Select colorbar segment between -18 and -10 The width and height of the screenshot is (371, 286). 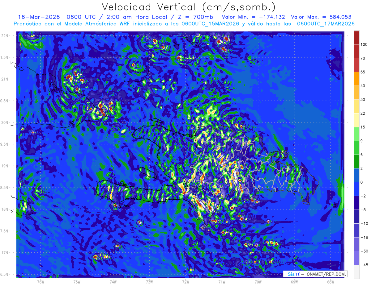point(356,230)
